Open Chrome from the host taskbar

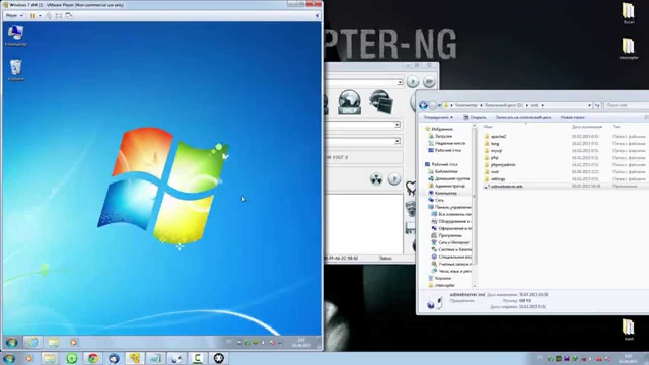click(x=93, y=358)
